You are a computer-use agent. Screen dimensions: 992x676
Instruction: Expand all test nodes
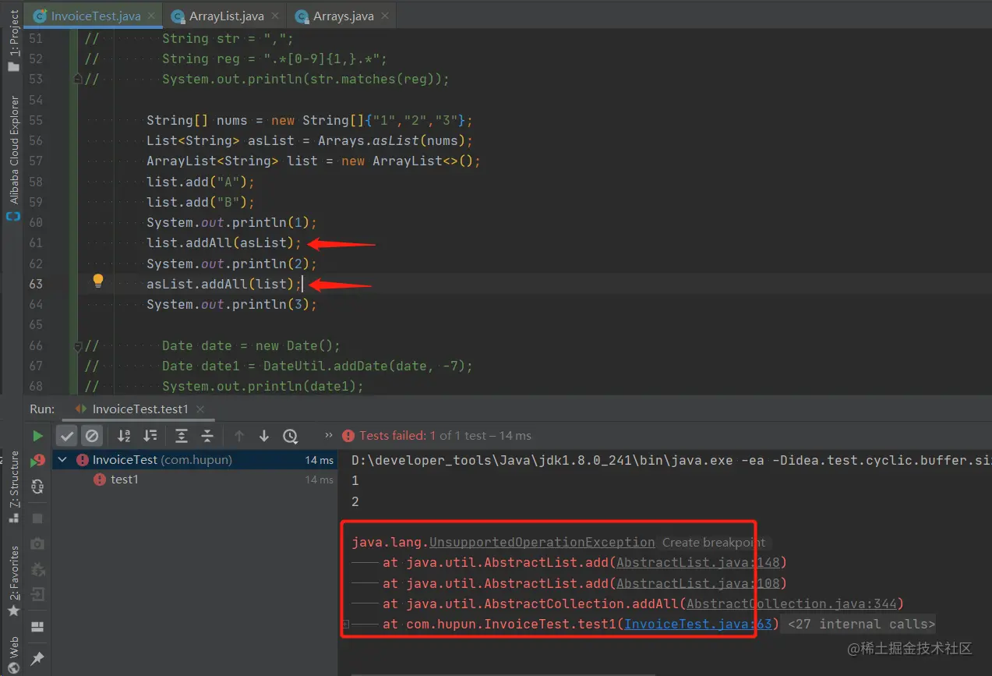(x=182, y=436)
